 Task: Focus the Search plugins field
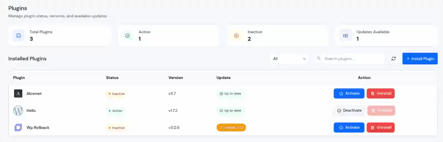(x=348, y=59)
